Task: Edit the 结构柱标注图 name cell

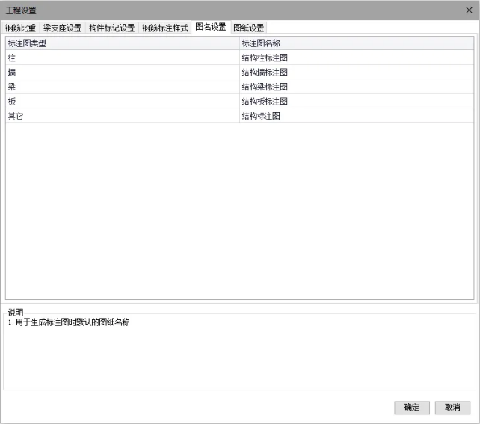Action: (x=356, y=58)
